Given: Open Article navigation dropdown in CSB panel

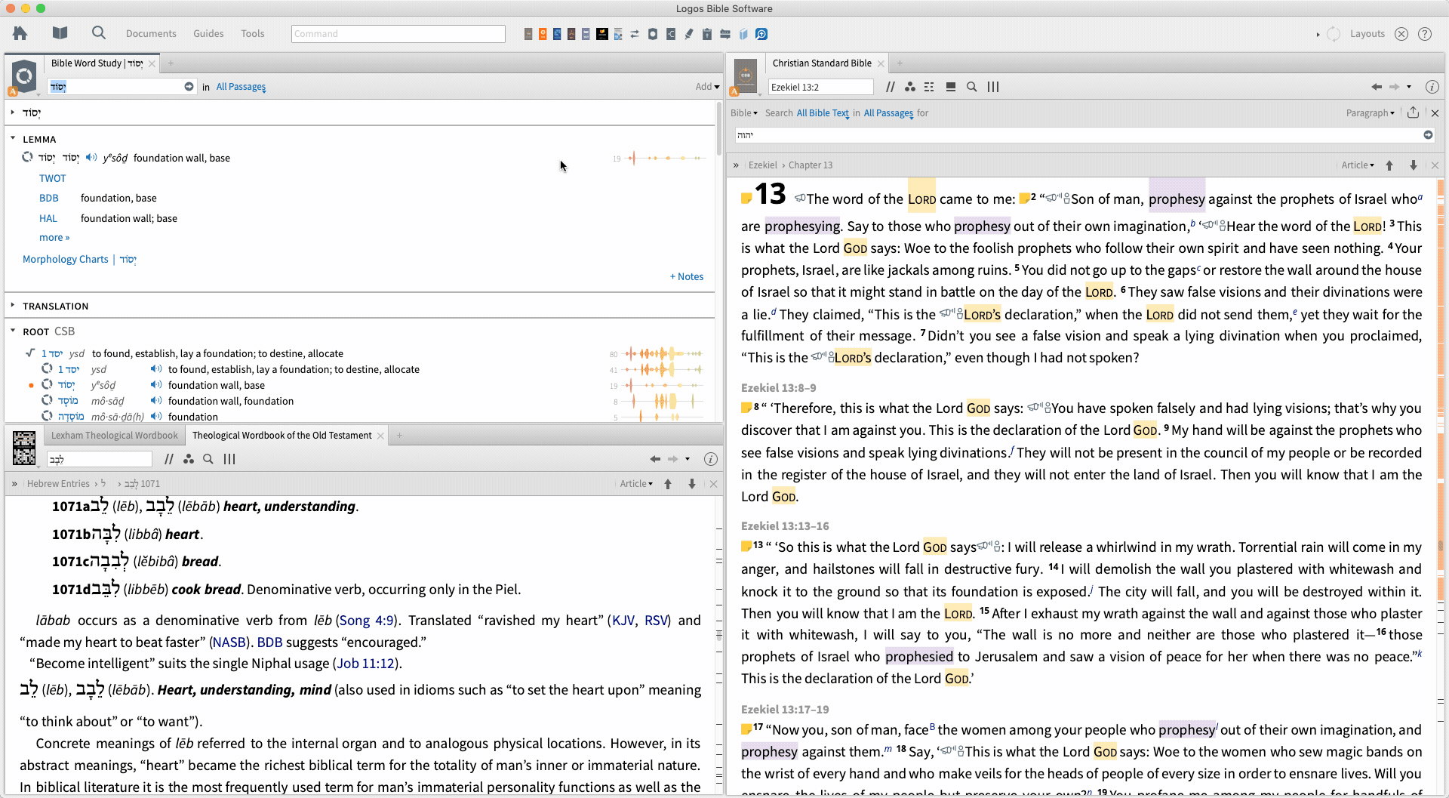Looking at the screenshot, I should [1358, 165].
